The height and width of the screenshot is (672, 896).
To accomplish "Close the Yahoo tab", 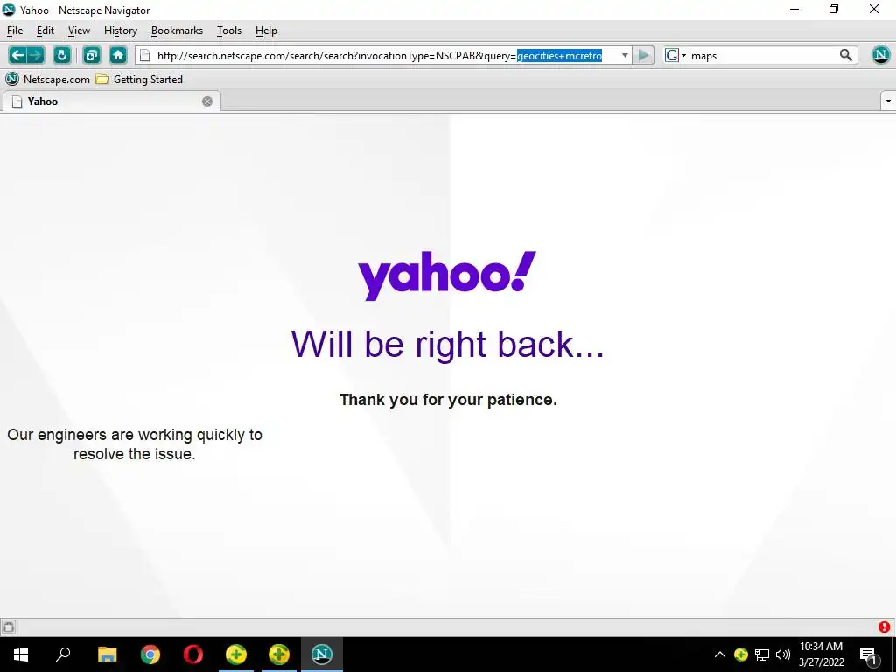I will coord(207,101).
